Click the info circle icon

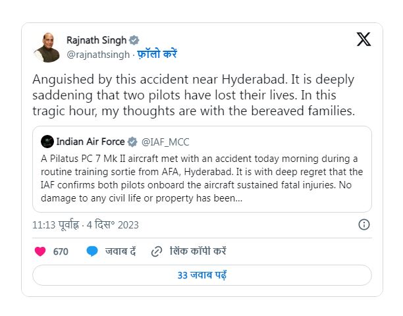[363, 224]
